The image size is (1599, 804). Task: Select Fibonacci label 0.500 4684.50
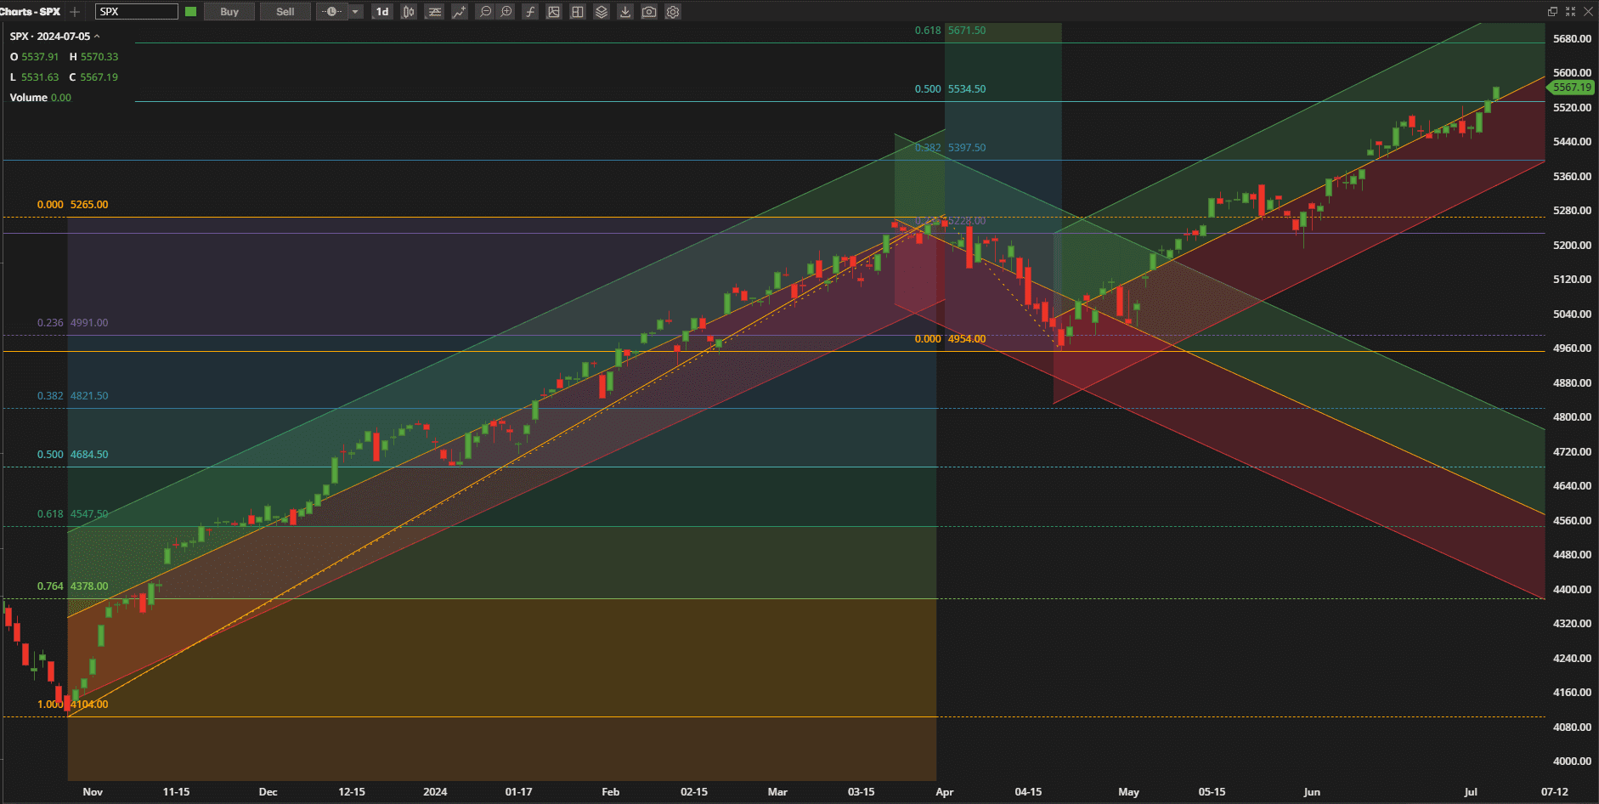pyautogui.click(x=72, y=455)
